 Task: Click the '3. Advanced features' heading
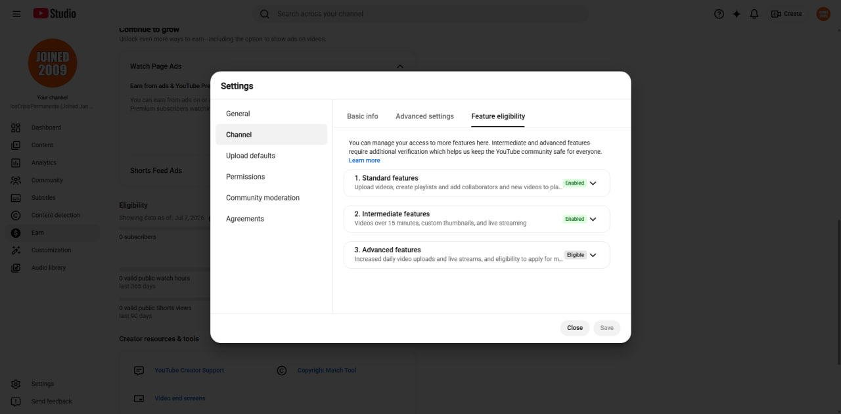(x=388, y=250)
